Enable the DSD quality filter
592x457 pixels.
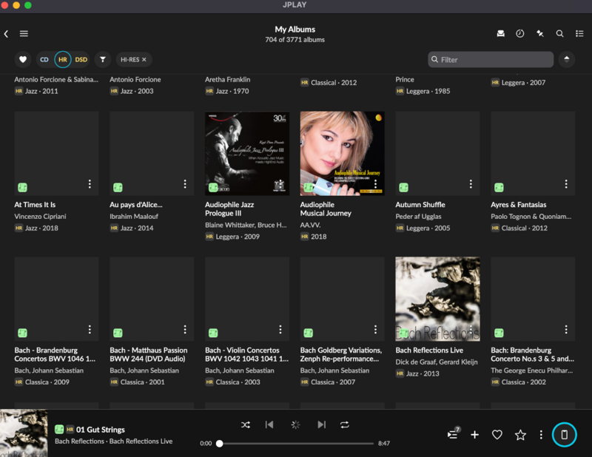point(80,59)
